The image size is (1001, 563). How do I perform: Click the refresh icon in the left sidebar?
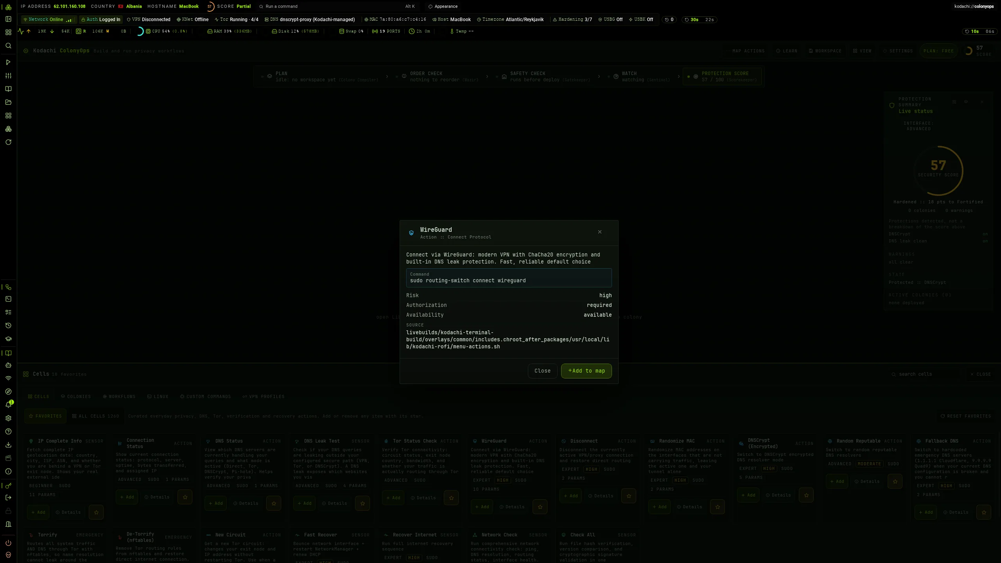(x=8, y=142)
